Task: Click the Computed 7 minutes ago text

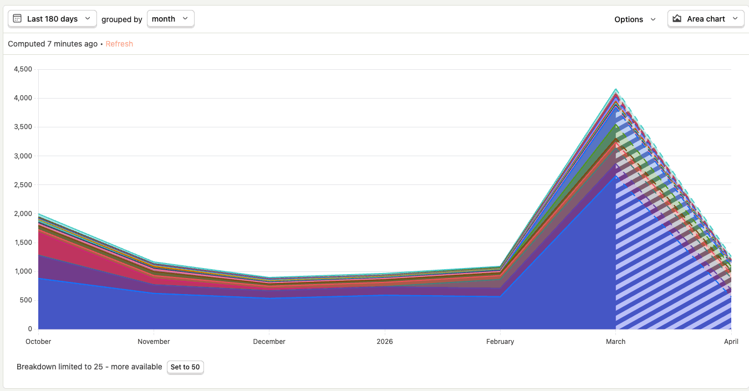Action: point(53,44)
